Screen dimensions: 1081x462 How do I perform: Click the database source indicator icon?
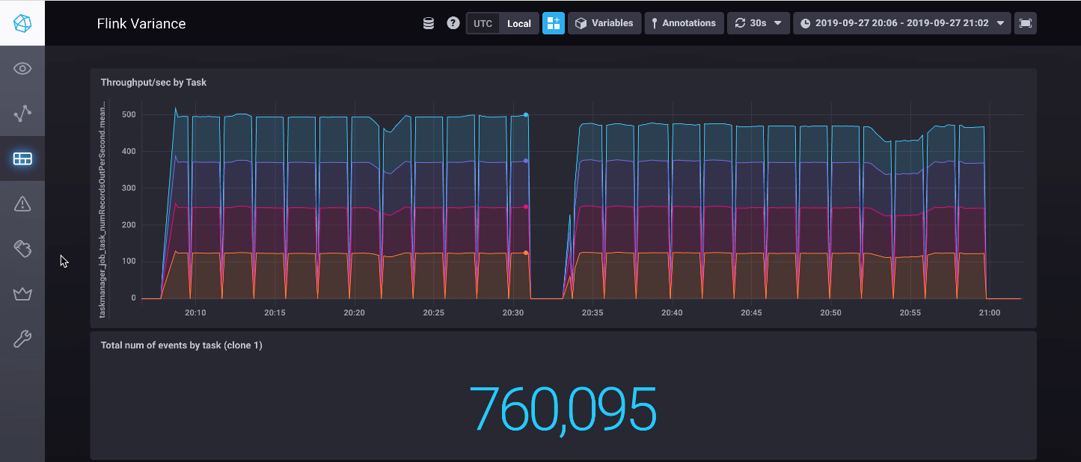coord(429,23)
